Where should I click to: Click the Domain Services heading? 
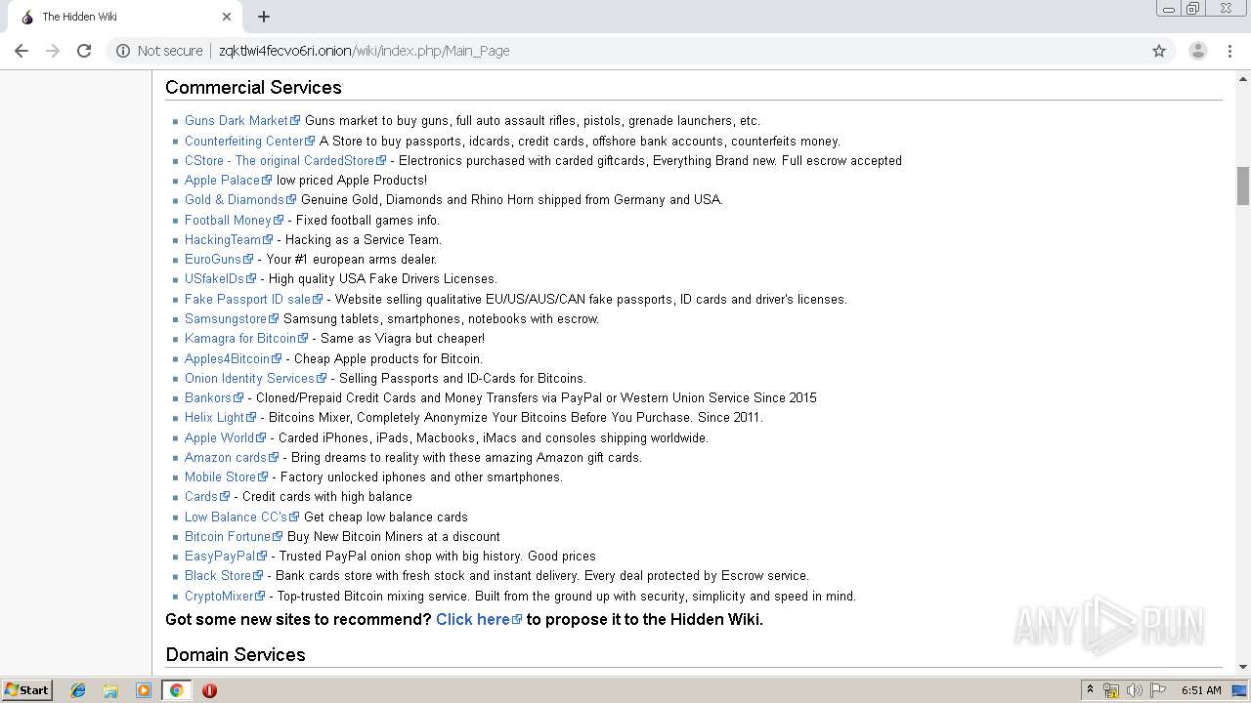pos(236,654)
